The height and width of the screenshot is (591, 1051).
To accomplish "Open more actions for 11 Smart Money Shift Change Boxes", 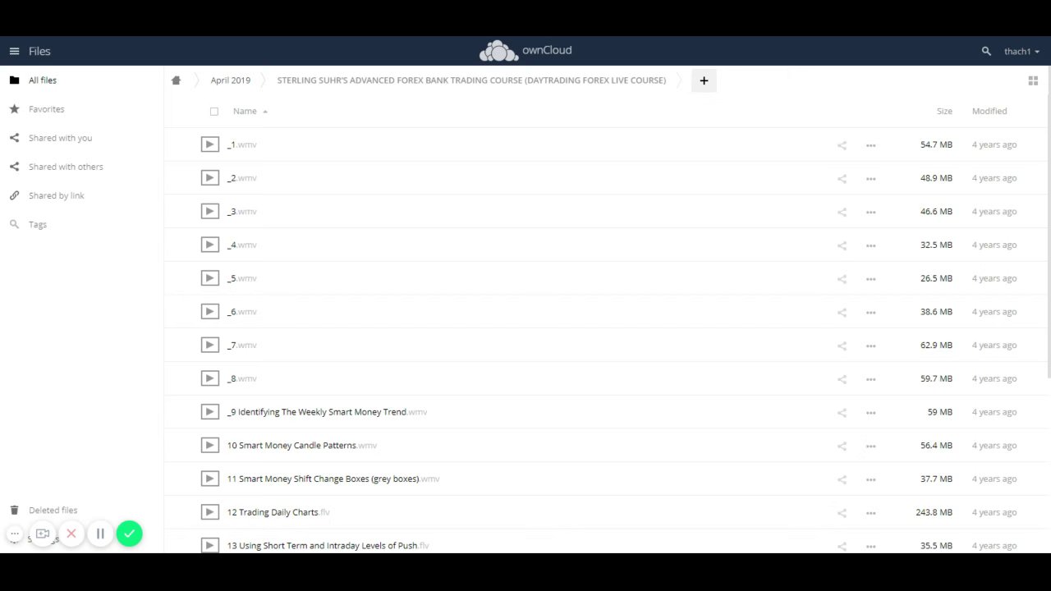I will 870,479.
